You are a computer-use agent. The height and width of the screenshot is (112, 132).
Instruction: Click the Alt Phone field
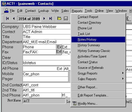[x=43, y=69]
